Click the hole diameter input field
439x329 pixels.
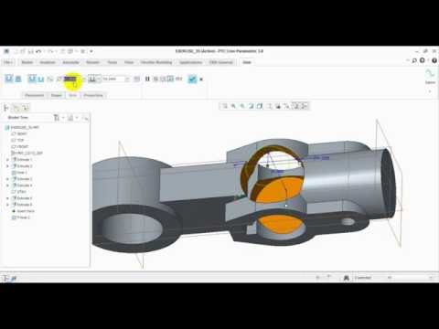pos(70,79)
